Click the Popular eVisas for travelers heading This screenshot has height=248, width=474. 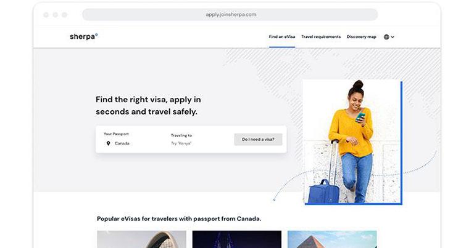(x=179, y=219)
